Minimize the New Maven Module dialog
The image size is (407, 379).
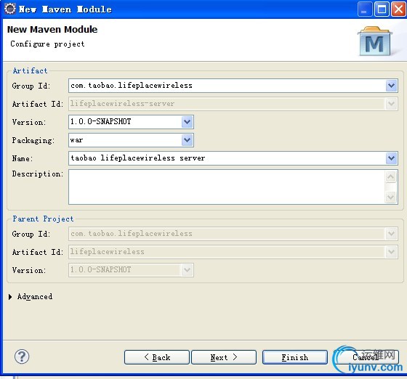tap(365, 9)
